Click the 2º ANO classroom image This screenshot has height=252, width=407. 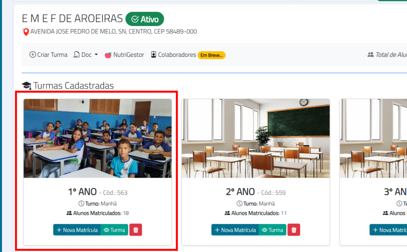tap(256, 138)
